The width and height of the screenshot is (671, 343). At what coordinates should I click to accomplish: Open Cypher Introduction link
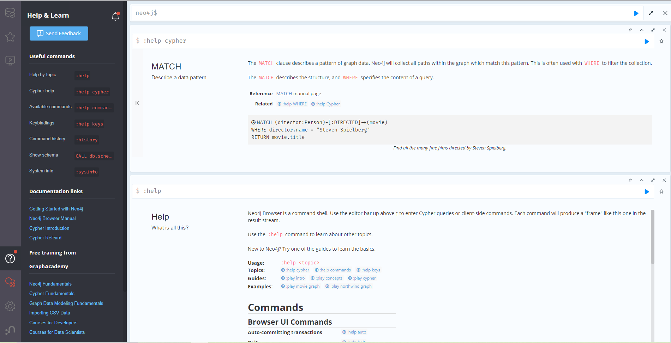tap(49, 228)
